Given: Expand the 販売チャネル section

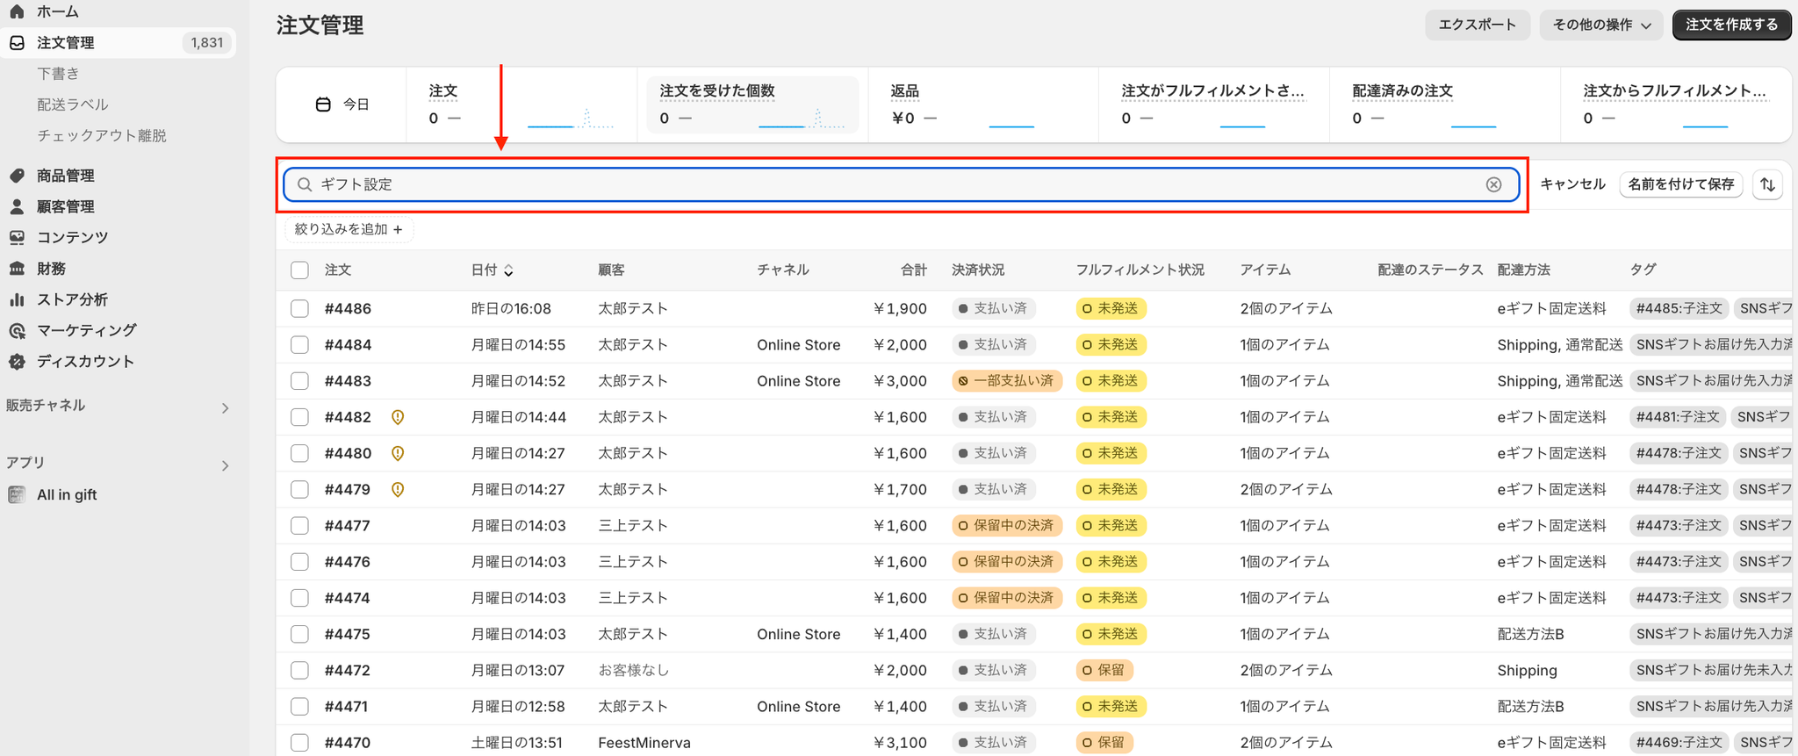Looking at the screenshot, I should pyautogui.click(x=225, y=408).
